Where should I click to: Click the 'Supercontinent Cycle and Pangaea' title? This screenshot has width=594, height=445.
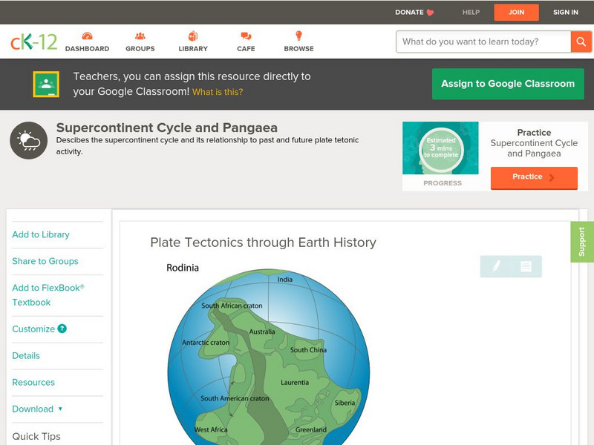pos(166,128)
